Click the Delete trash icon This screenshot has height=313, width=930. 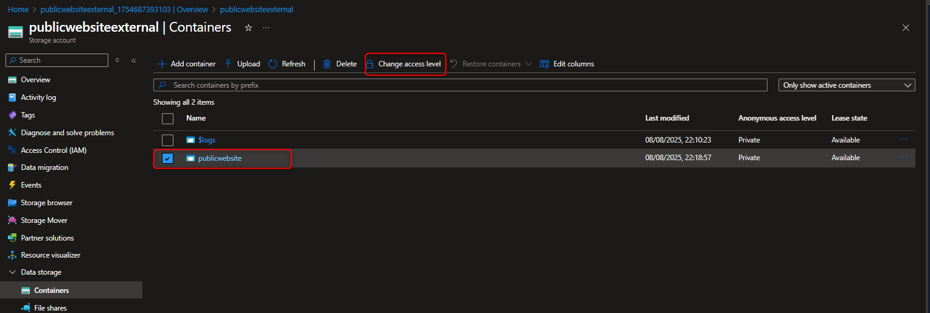point(327,64)
